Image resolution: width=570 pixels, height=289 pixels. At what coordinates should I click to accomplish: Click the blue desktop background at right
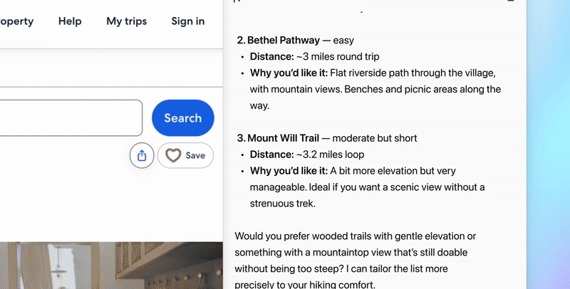pyautogui.click(x=549, y=142)
